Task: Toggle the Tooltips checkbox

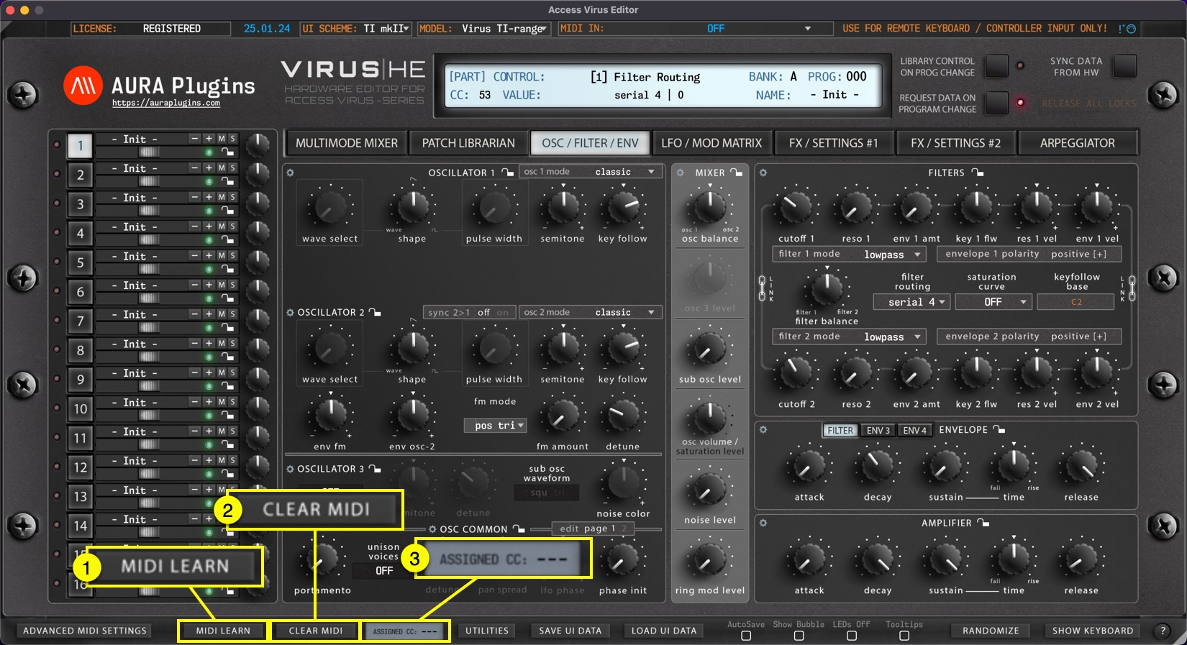Action: (904, 636)
